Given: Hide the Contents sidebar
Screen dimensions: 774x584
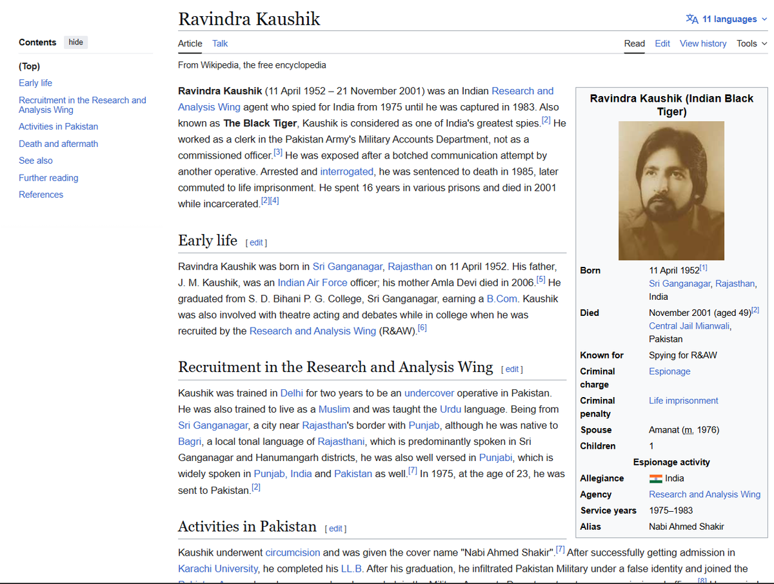Looking at the screenshot, I should 76,43.
